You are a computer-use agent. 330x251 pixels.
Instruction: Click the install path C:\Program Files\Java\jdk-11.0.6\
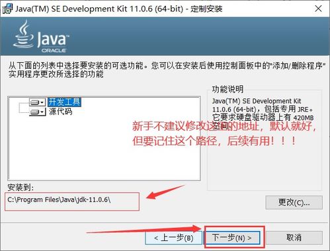tap(59, 199)
